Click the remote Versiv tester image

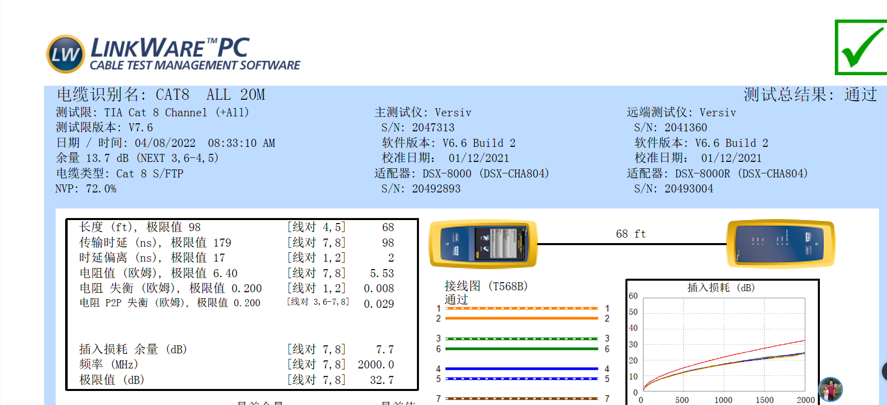(x=780, y=244)
